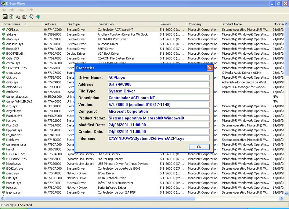Click the horizontal scrollbar thumb

(x=100, y=198)
